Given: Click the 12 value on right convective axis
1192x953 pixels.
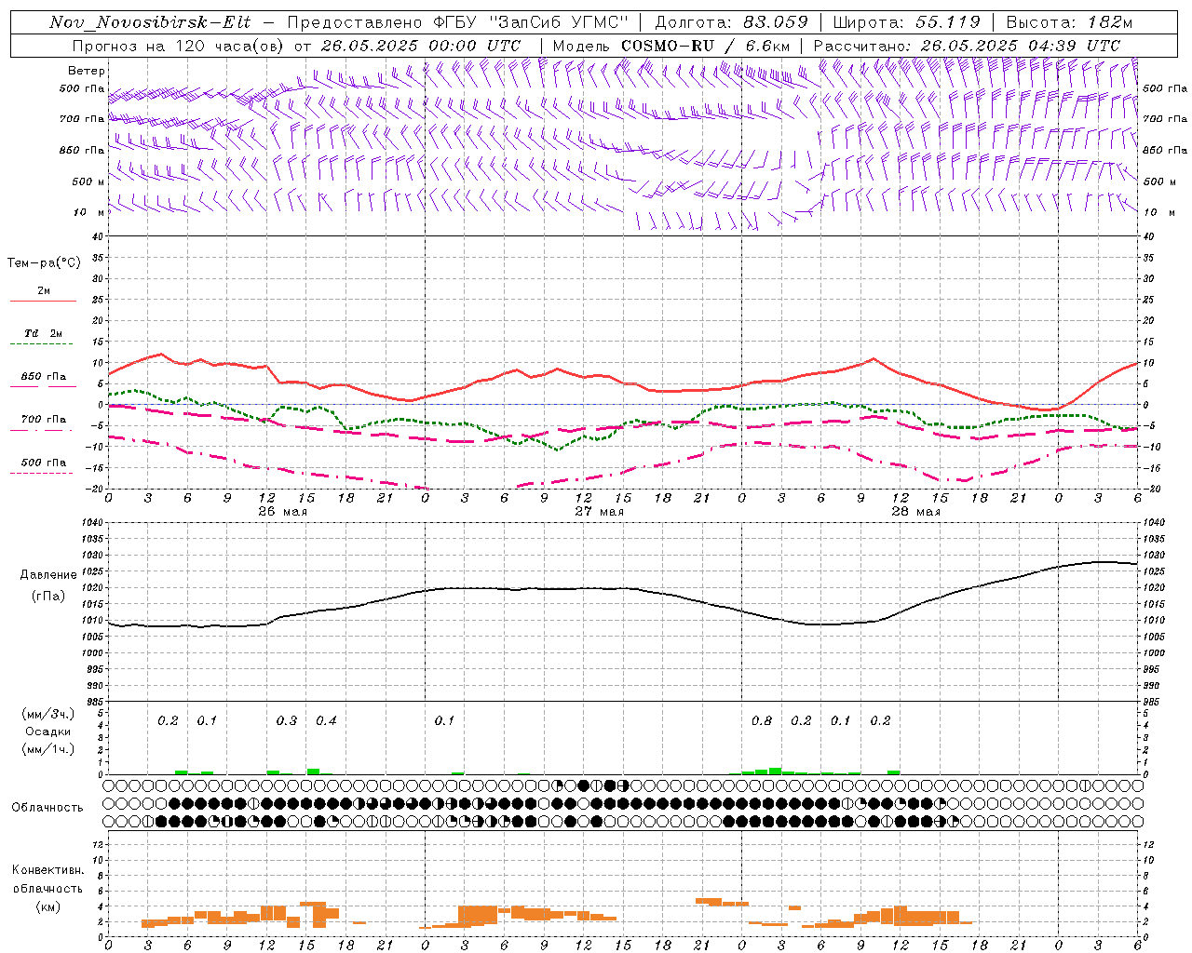Looking at the screenshot, I should coord(1149,844).
